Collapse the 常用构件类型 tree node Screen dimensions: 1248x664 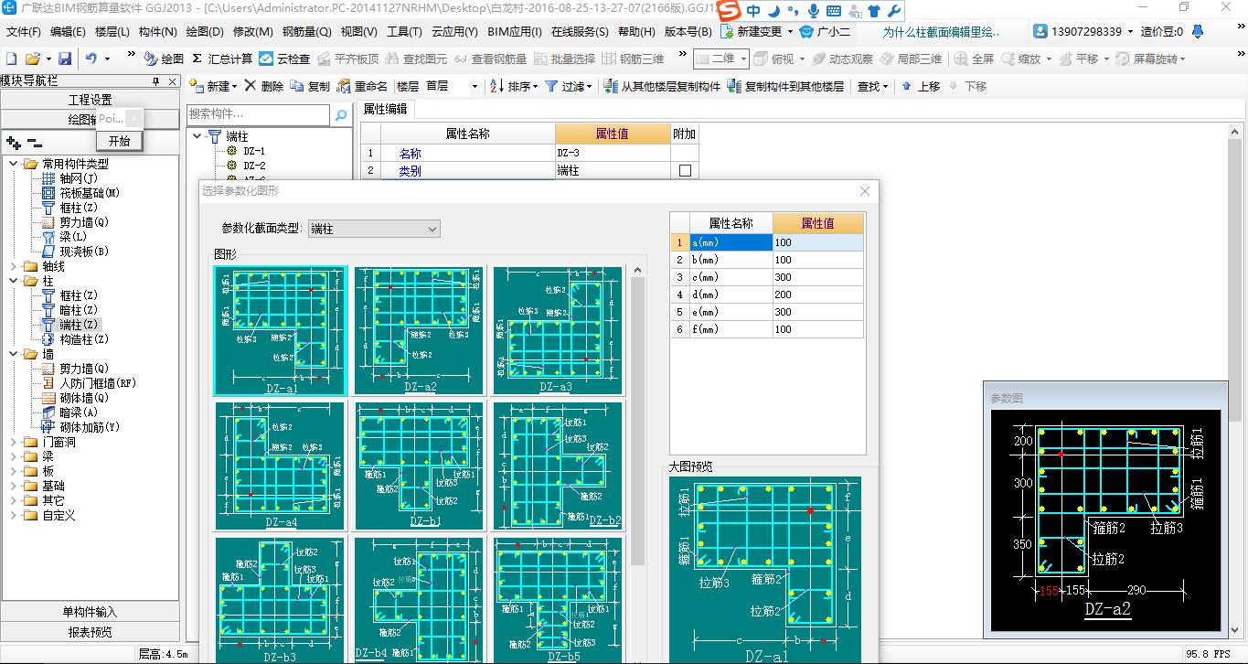pyautogui.click(x=14, y=164)
